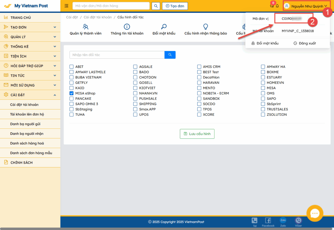Uncheck the MISA eShop checkbox

pyautogui.click(x=71, y=93)
